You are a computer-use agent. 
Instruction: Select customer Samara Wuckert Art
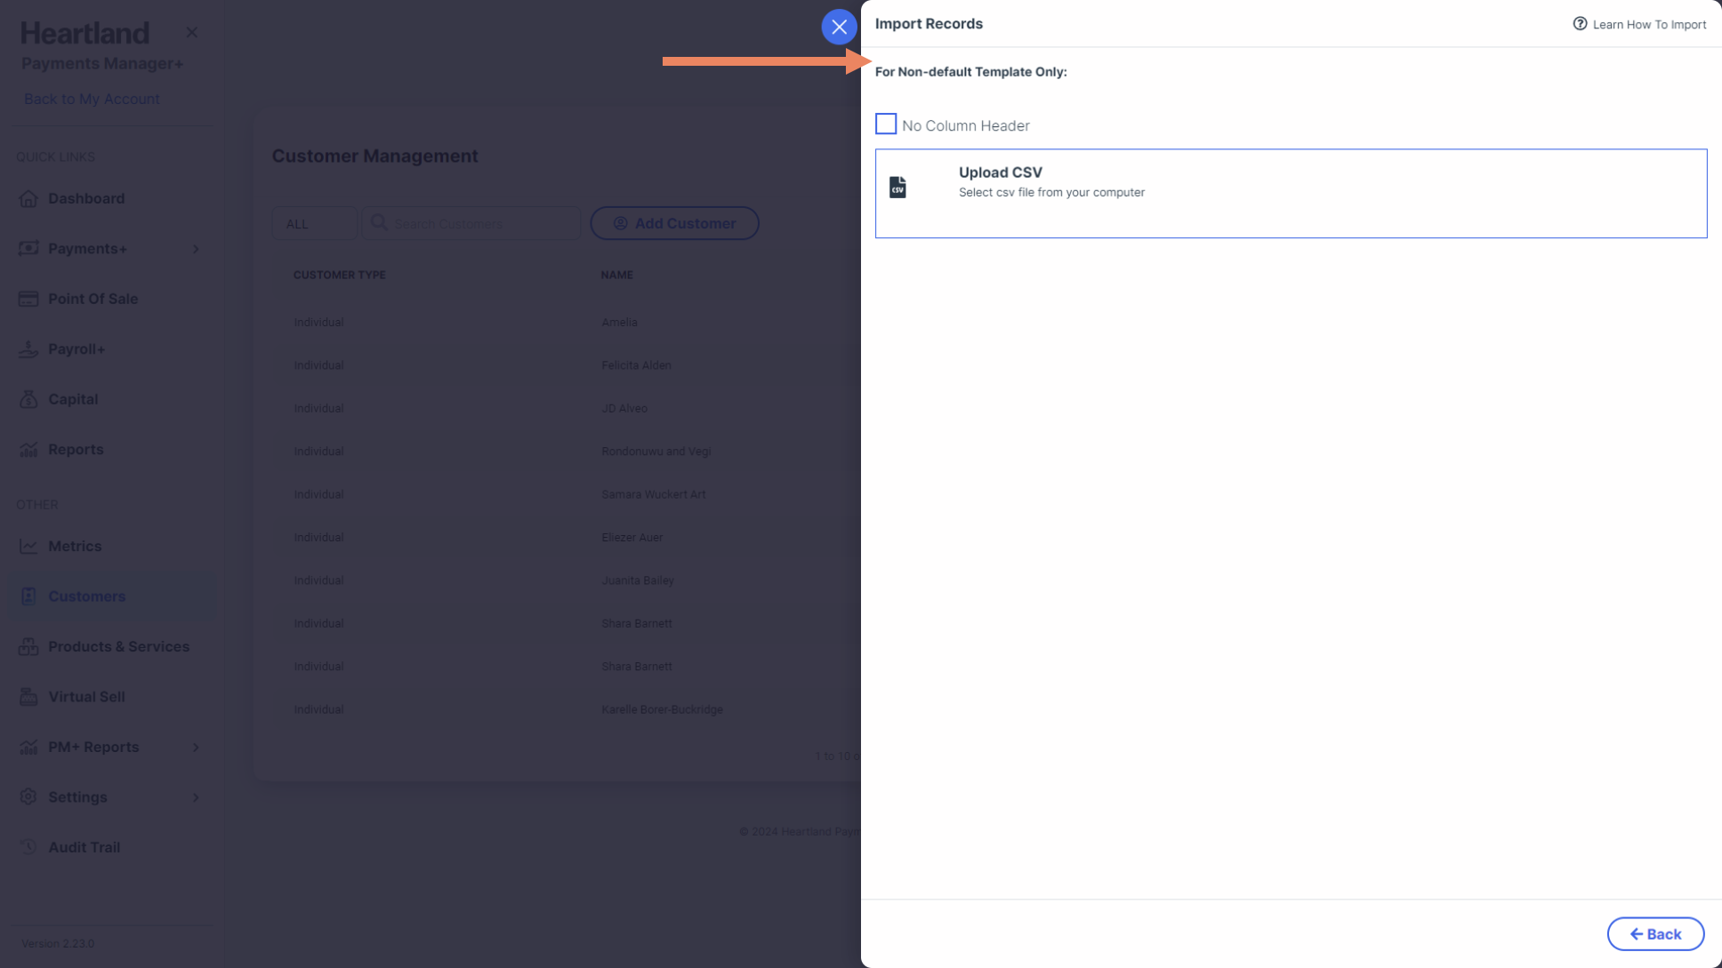653,494
